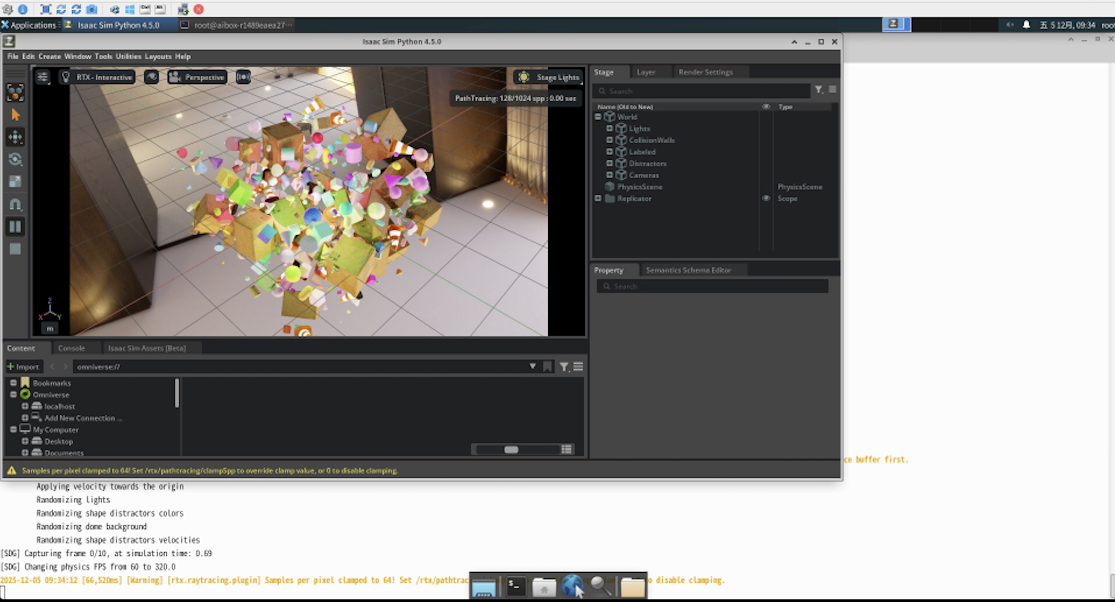Click the viewport eye display options icon
Viewport: 1115px width, 602px height.
[151, 77]
